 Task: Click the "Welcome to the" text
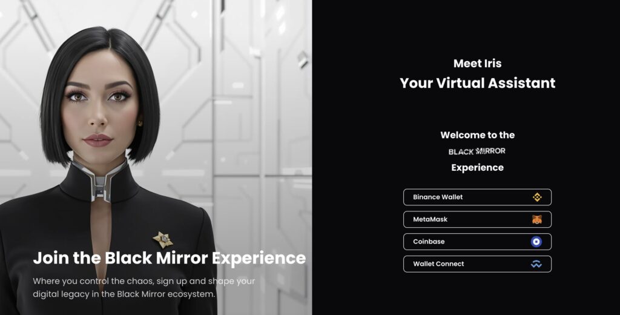click(x=477, y=135)
